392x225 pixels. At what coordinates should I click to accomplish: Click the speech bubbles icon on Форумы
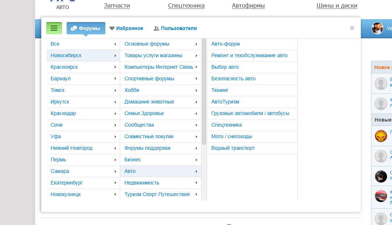74,28
